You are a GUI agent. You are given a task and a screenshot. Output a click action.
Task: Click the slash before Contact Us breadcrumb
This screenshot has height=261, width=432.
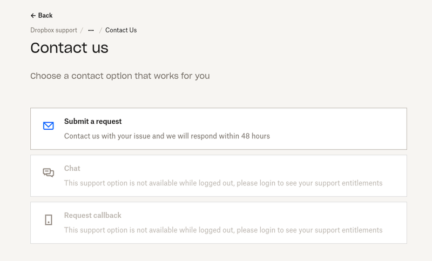click(x=100, y=30)
